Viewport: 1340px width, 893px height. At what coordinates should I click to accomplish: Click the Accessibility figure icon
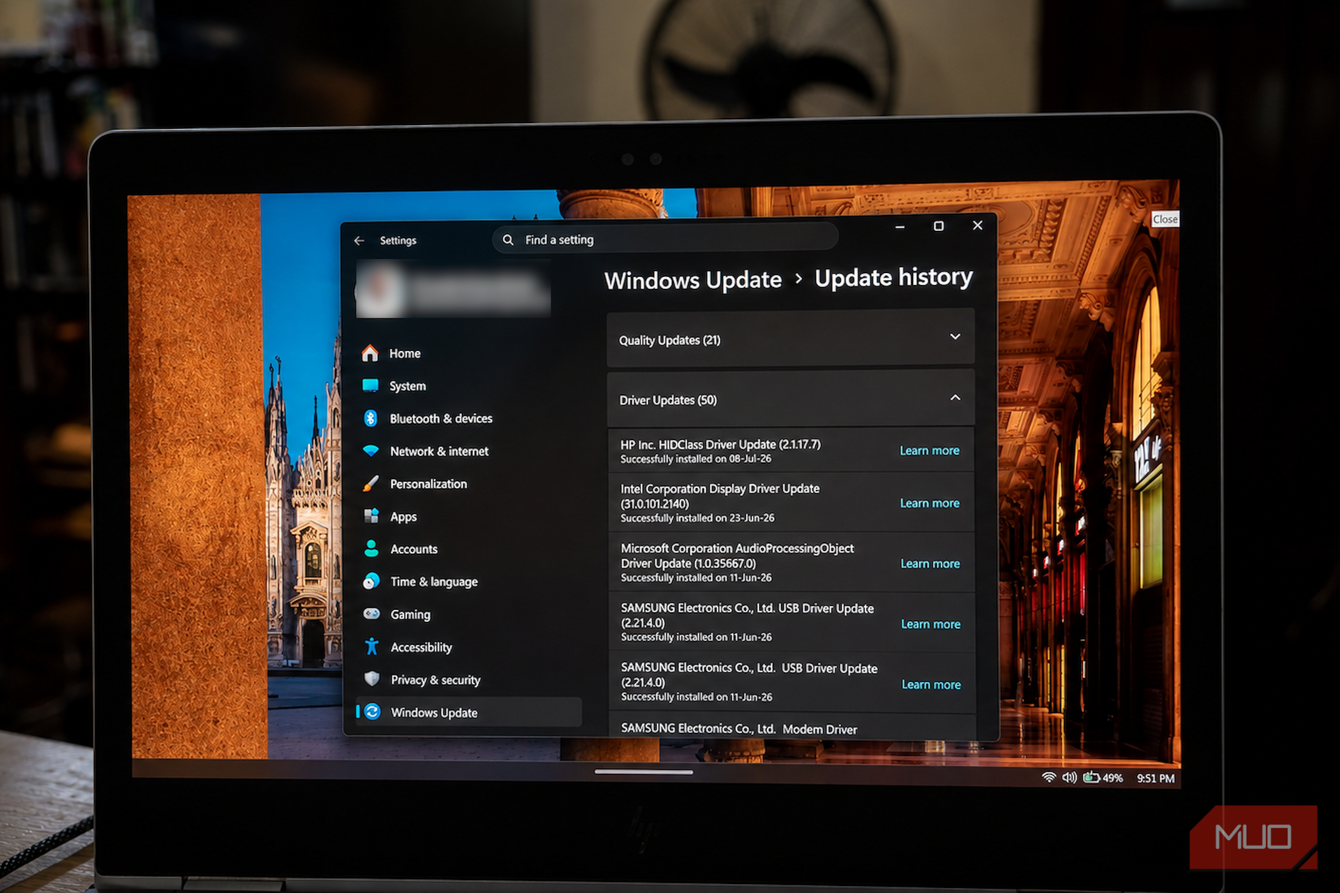[x=372, y=647]
